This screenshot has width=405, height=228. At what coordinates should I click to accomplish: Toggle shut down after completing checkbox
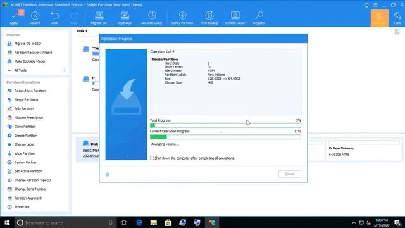coord(152,158)
